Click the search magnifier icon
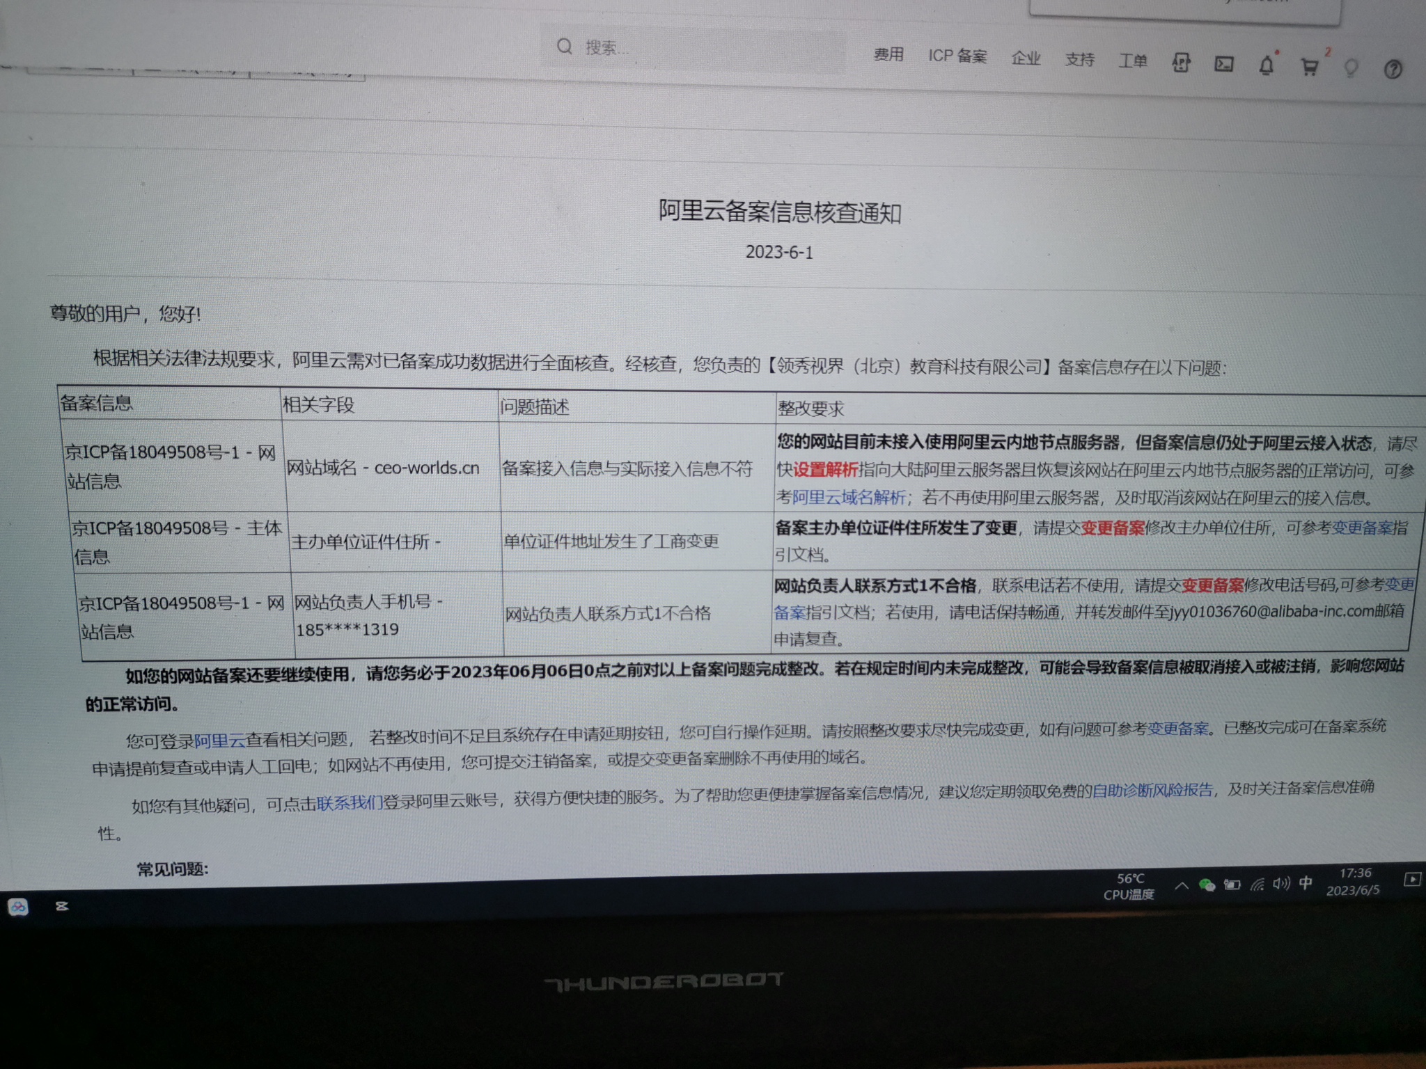The height and width of the screenshot is (1069, 1426). [564, 47]
